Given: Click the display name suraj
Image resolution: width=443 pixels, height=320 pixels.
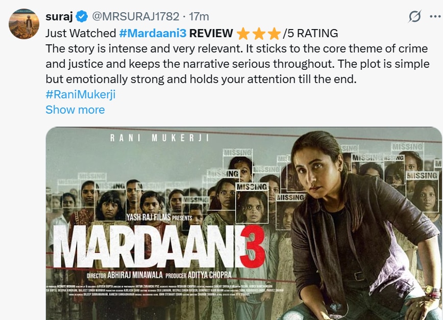Looking at the screenshot, I should tap(59, 16).
